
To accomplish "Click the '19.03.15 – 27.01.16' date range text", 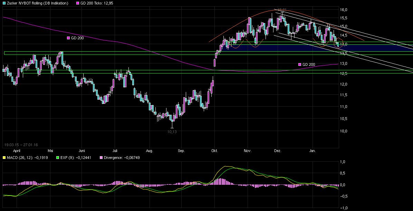I will click(x=21, y=145).
